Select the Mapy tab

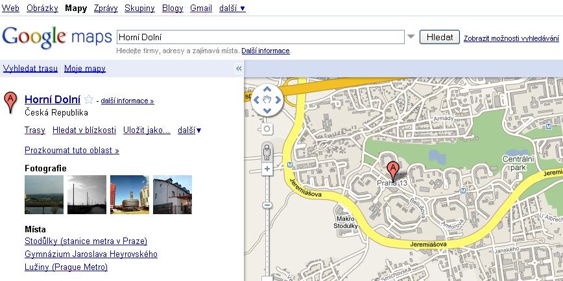point(76,8)
